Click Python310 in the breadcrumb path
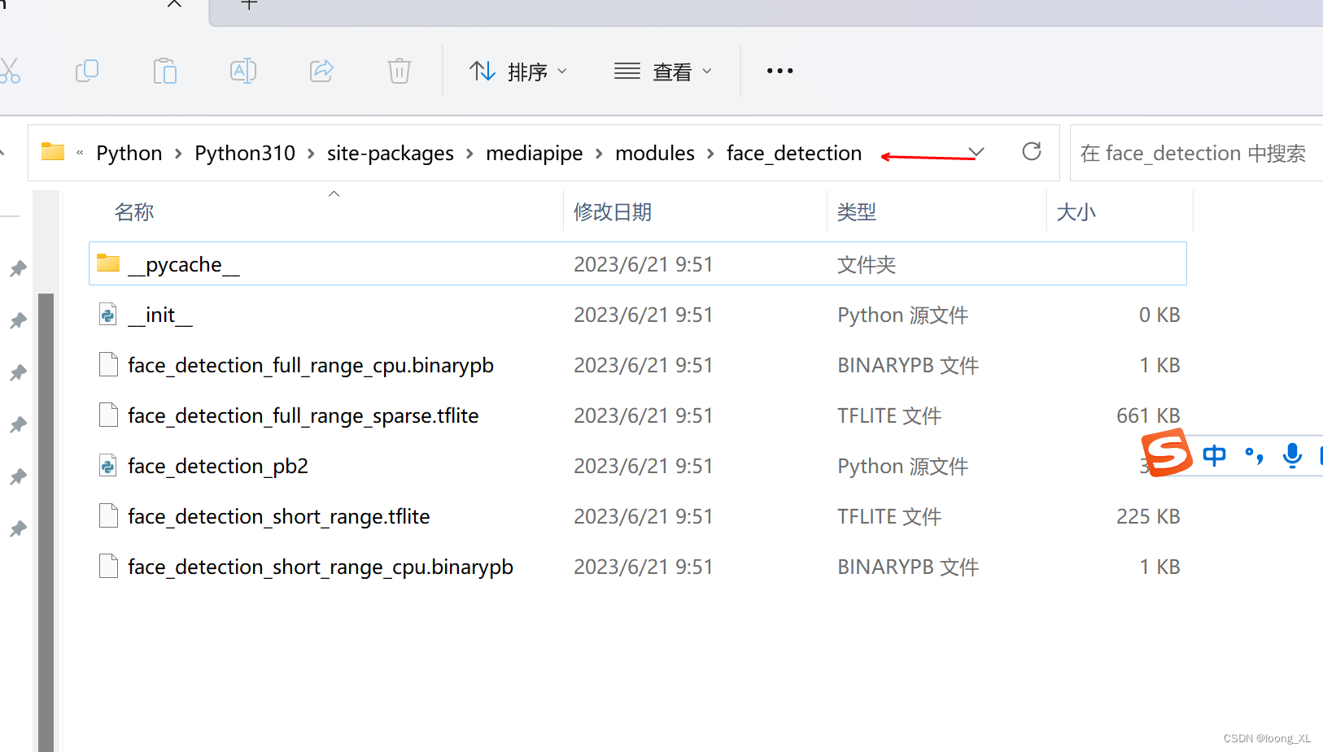Image resolution: width=1323 pixels, height=752 pixels. coord(245,153)
